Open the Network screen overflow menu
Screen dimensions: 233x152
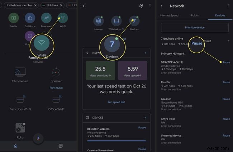229,6
